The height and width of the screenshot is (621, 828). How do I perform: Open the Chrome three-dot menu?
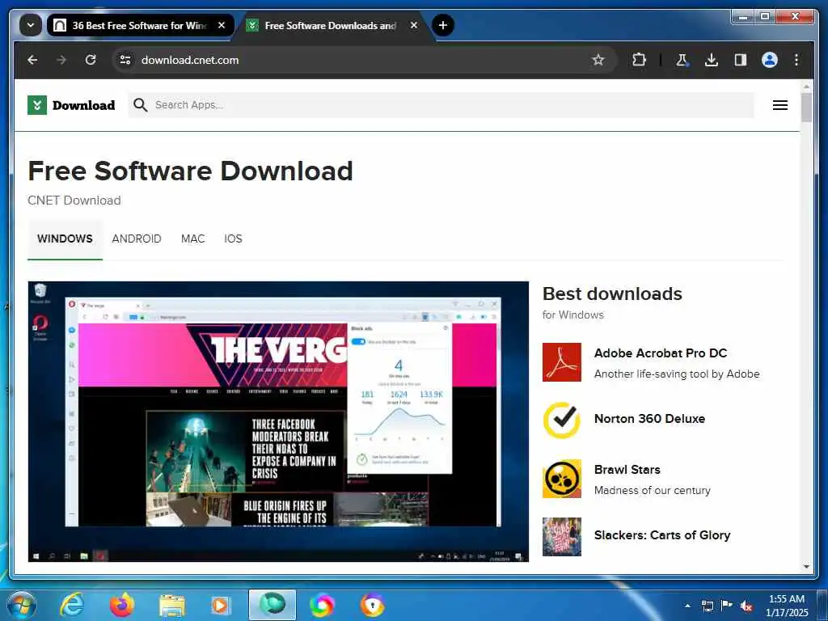click(796, 60)
